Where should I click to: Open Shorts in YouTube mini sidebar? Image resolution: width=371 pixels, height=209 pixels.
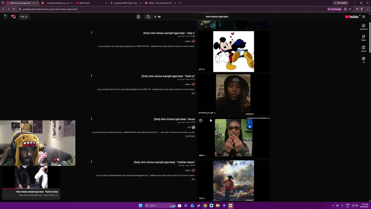tap(363, 37)
